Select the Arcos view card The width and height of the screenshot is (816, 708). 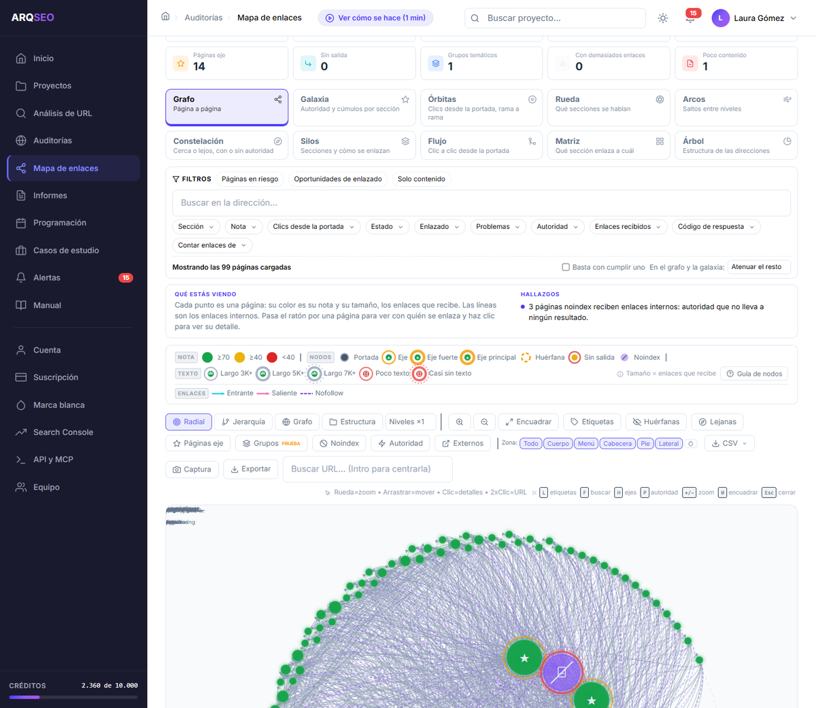(x=736, y=107)
